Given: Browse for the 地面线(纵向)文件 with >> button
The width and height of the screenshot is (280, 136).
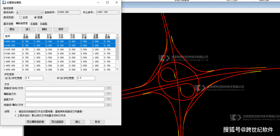Looking at the screenshot, I should [x=108, y=88].
